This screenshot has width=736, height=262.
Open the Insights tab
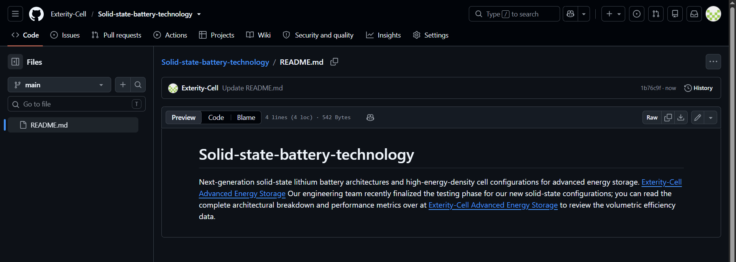tap(383, 35)
